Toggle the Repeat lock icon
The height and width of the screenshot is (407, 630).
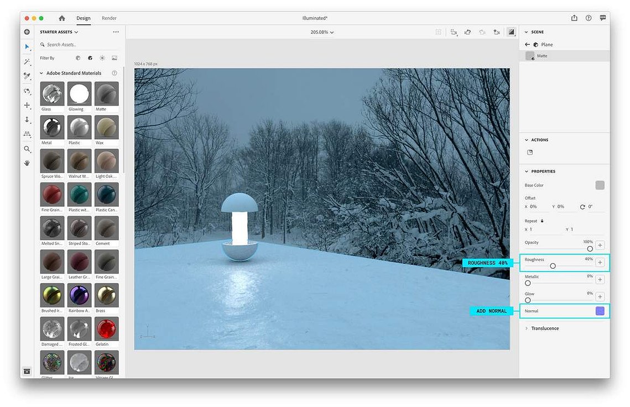[x=542, y=221]
